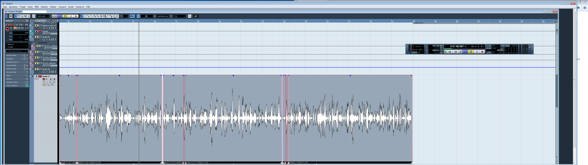Select the Glue tool
Image resolution: width=588 pixels, height=165 pixels.
click(91, 16)
